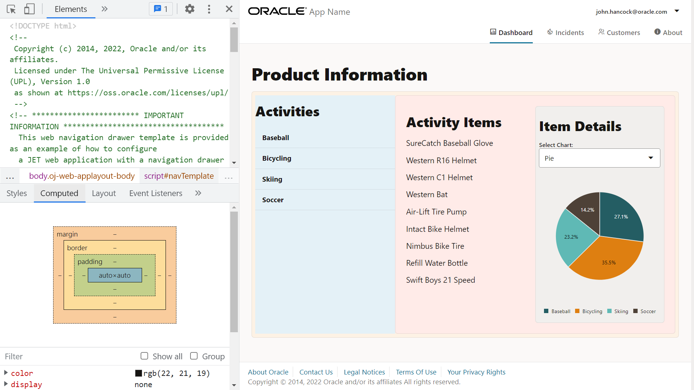Open the Contact Us link
Viewport: 694px width, 390px height.
(x=316, y=372)
